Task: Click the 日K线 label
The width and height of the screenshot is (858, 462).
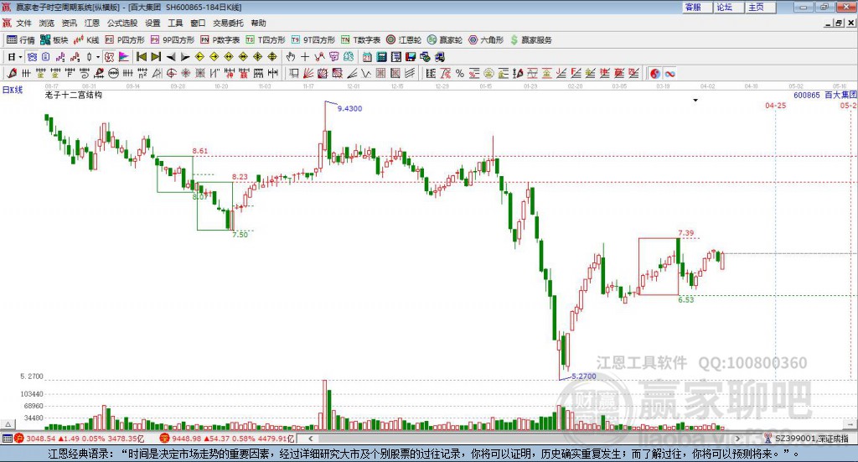Action: click(12, 90)
